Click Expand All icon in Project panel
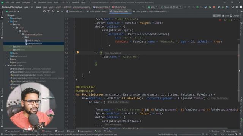 (x=49, y=11)
